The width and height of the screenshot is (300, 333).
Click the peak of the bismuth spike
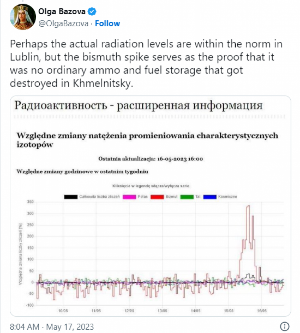[x=248, y=206]
